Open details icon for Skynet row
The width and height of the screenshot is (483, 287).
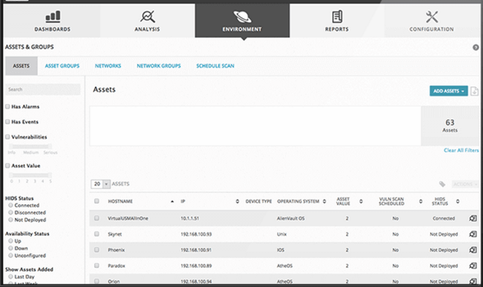473,234
